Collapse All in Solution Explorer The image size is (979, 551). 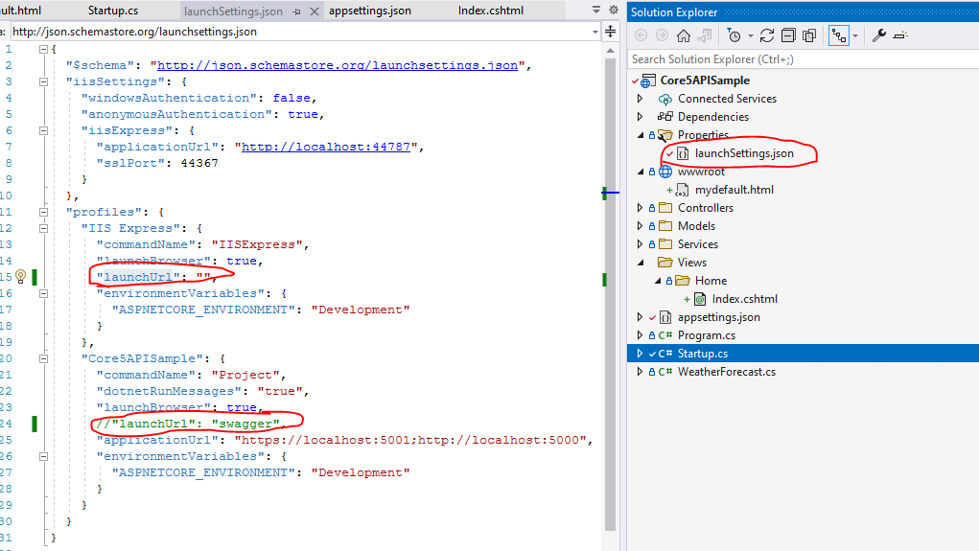click(x=788, y=35)
